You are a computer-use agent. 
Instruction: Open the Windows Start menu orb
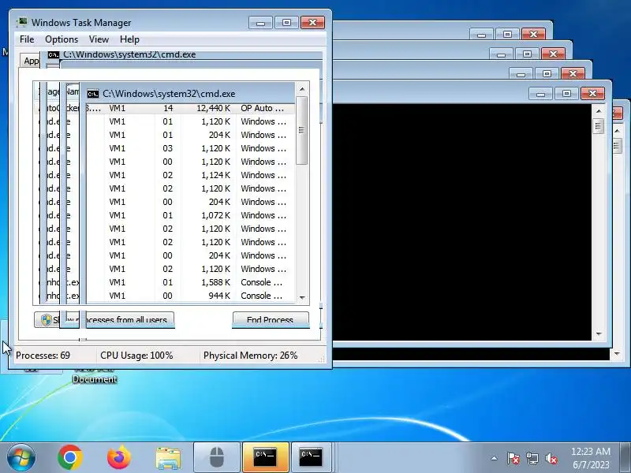[21, 457]
